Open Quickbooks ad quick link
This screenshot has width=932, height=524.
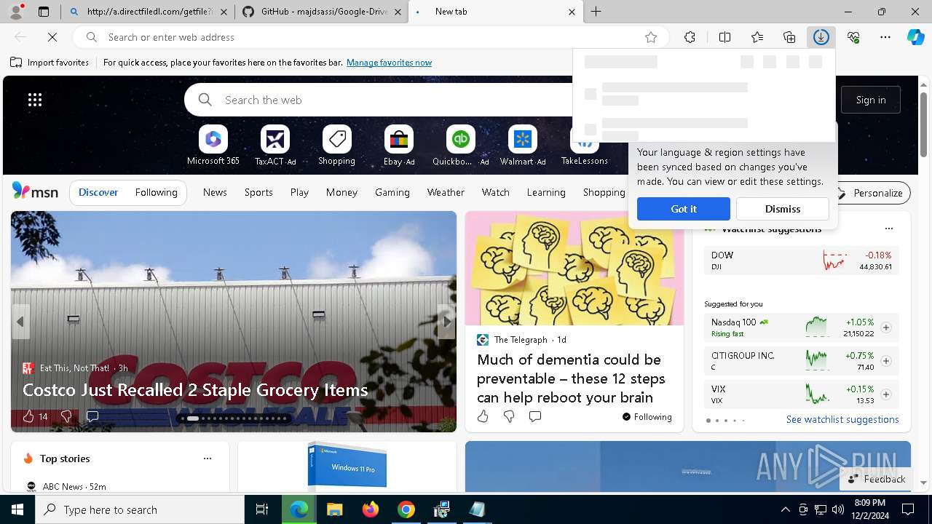click(x=460, y=146)
